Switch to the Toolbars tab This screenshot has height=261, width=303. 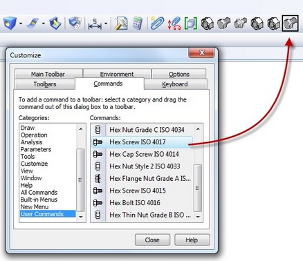click(45, 84)
